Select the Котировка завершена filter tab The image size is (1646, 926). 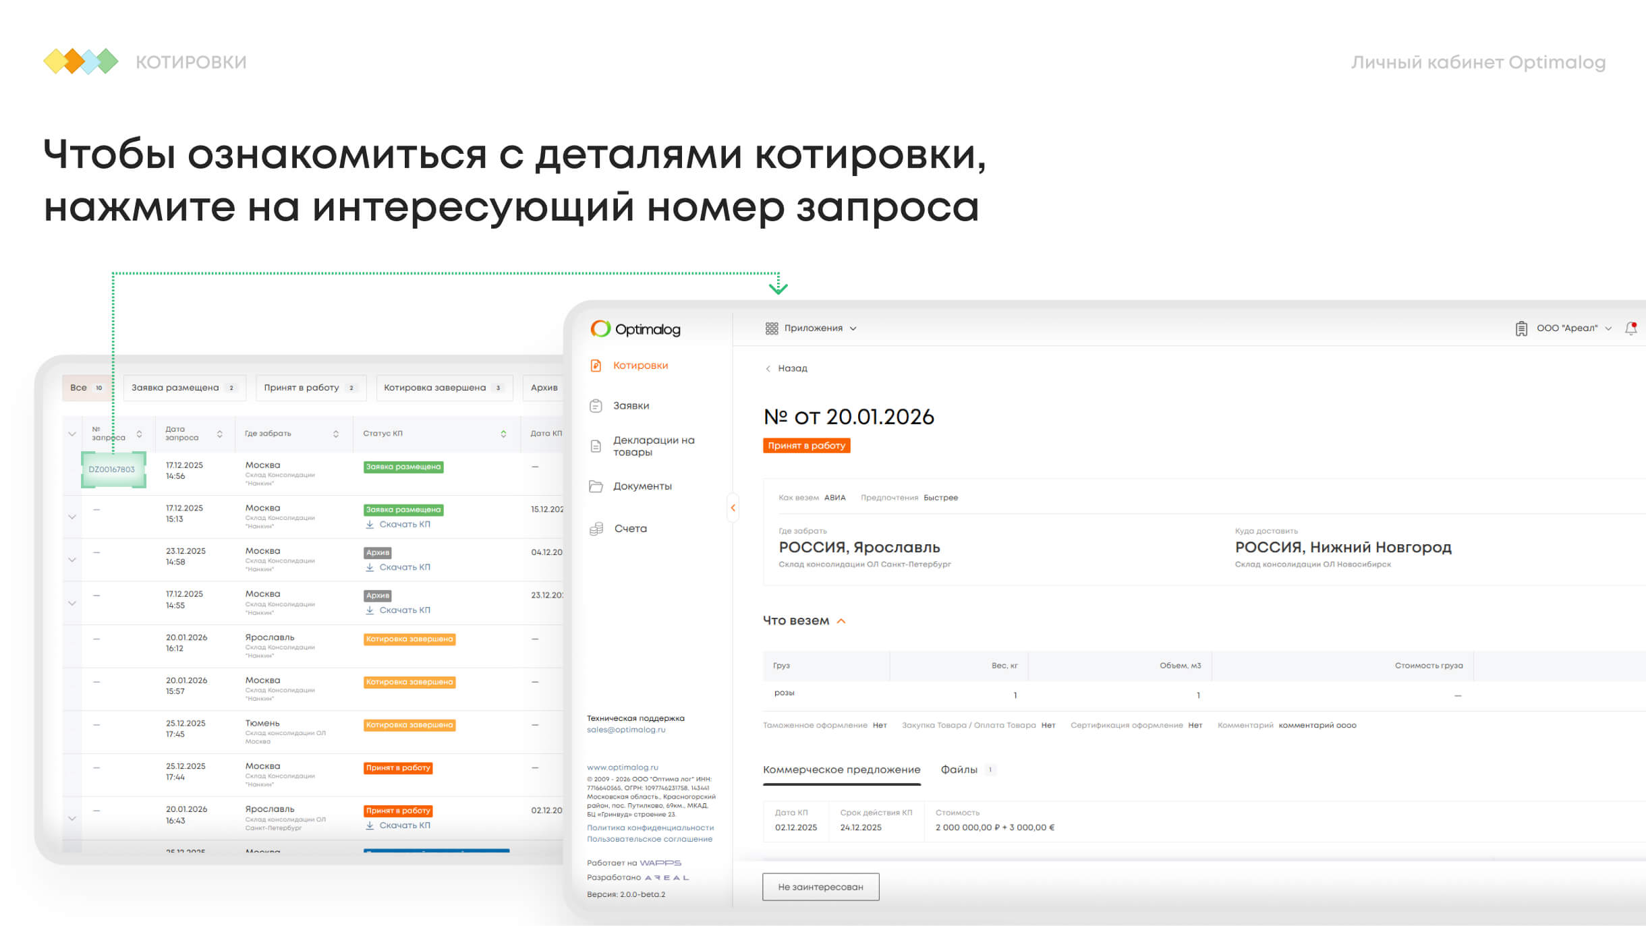click(x=443, y=388)
